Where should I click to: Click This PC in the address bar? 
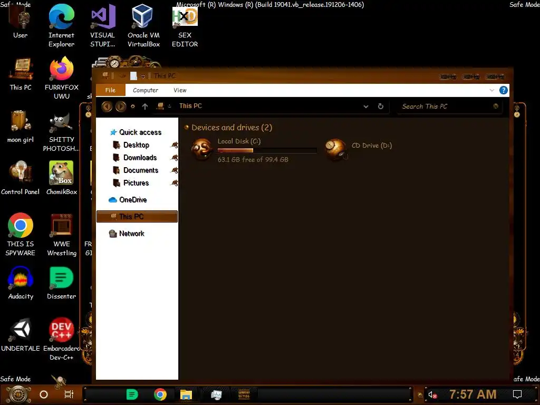point(190,106)
